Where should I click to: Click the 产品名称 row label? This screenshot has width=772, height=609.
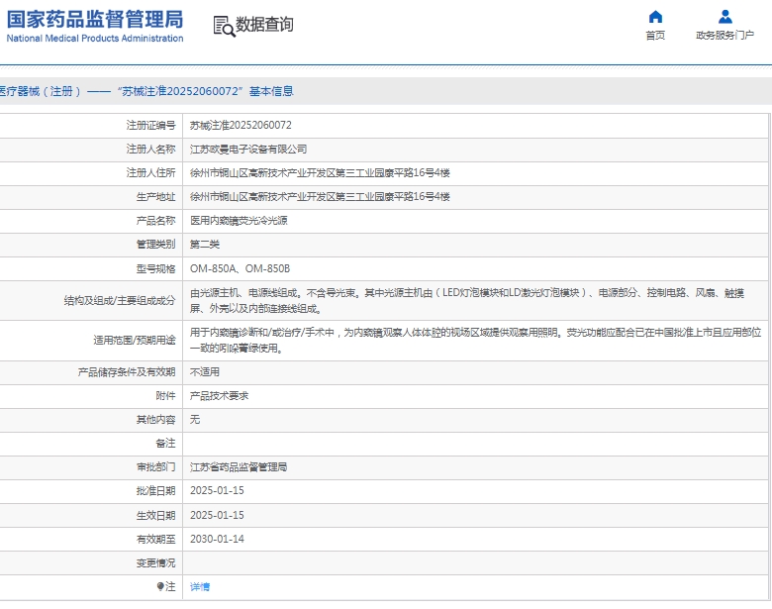pyautogui.click(x=155, y=221)
